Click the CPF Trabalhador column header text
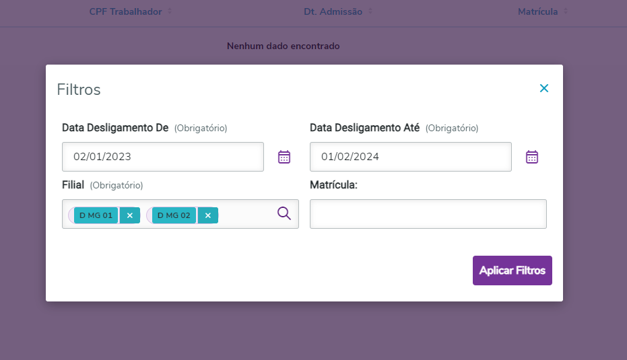Image resolution: width=627 pixels, height=360 pixels. (125, 11)
